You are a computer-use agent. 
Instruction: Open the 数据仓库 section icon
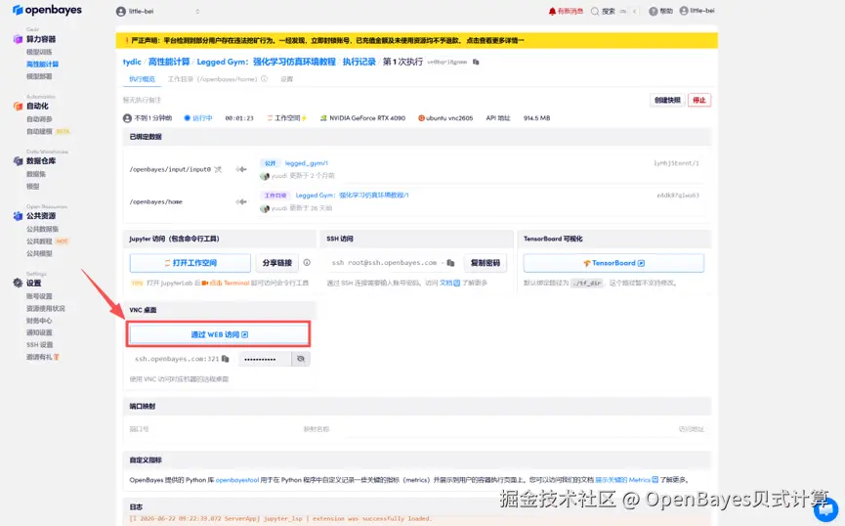[x=18, y=161]
